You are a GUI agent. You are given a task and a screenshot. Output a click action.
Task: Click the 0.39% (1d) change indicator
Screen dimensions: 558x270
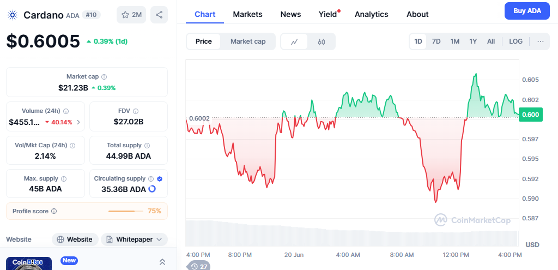click(107, 41)
